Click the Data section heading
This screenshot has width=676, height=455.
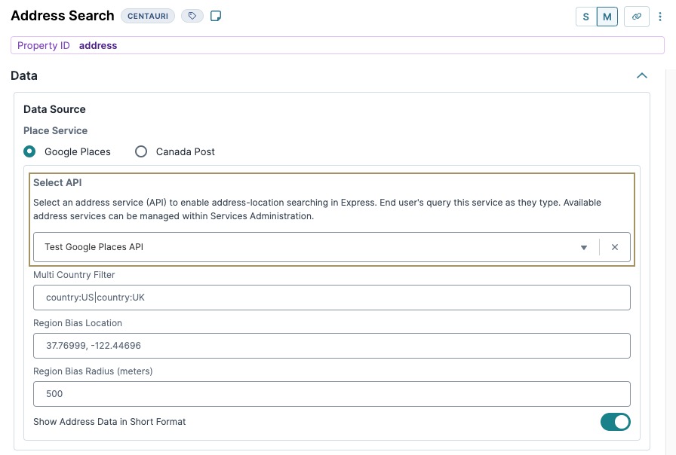pyautogui.click(x=24, y=76)
